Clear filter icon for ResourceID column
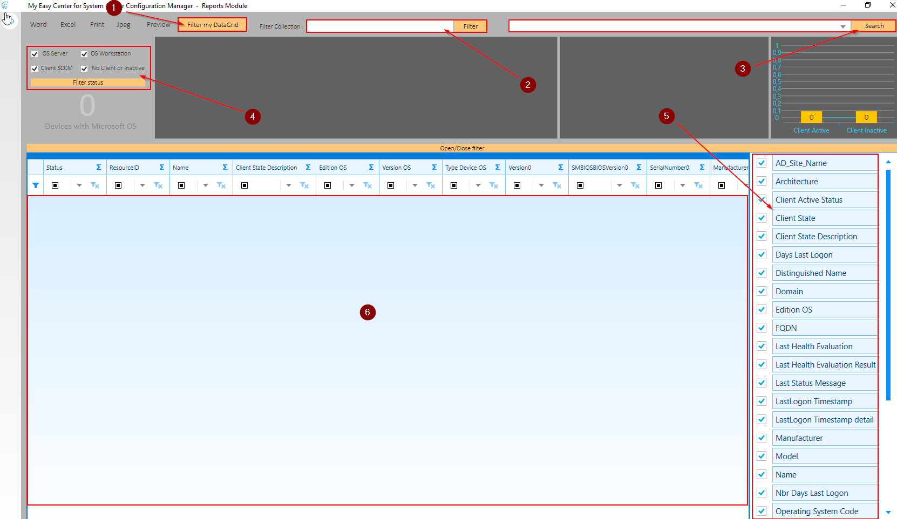The height and width of the screenshot is (519, 897). click(x=158, y=185)
